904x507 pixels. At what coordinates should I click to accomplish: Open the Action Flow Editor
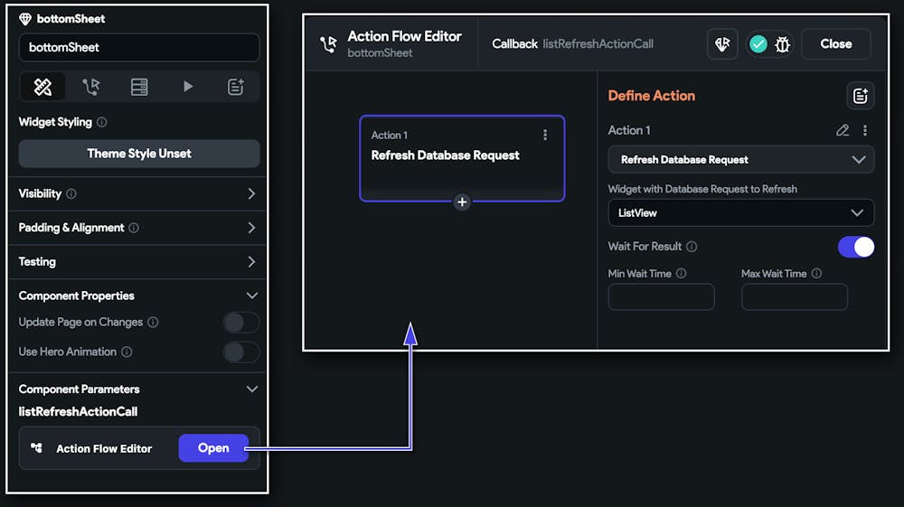coord(213,447)
